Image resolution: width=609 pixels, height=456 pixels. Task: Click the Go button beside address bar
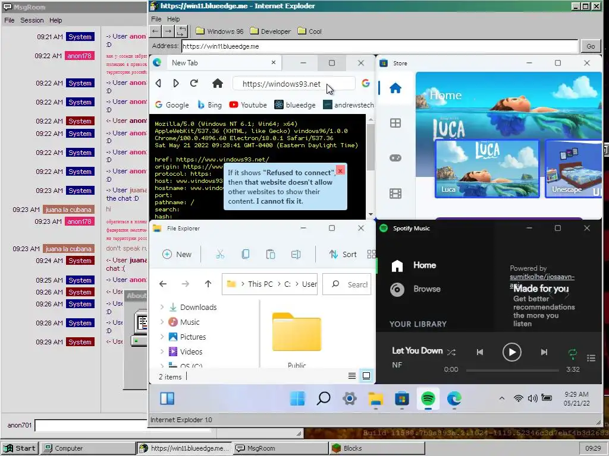591,46
